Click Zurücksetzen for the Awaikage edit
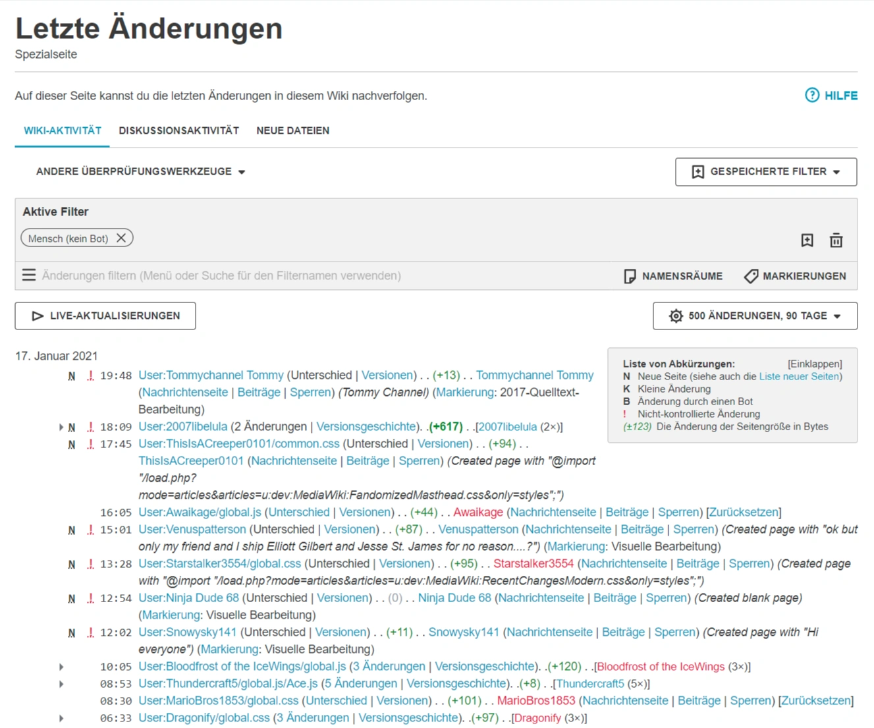The height and width of the screenshot is (728, 874). [744, 512]
